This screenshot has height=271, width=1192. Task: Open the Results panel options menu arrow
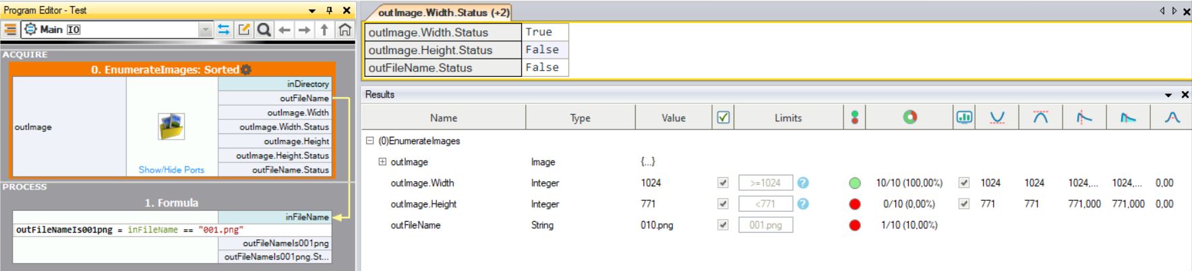[1168, 95]
